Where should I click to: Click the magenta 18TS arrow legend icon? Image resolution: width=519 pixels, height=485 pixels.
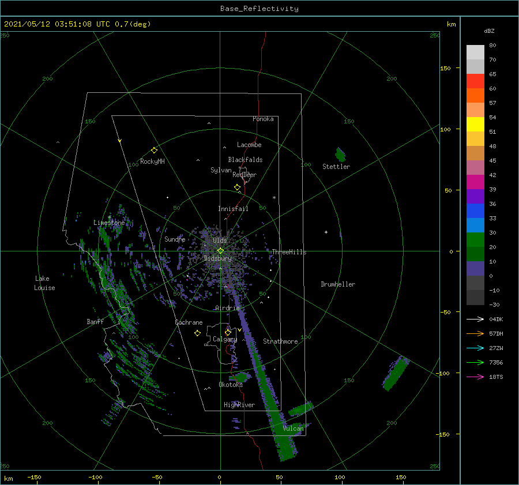(x=475, y=377)
